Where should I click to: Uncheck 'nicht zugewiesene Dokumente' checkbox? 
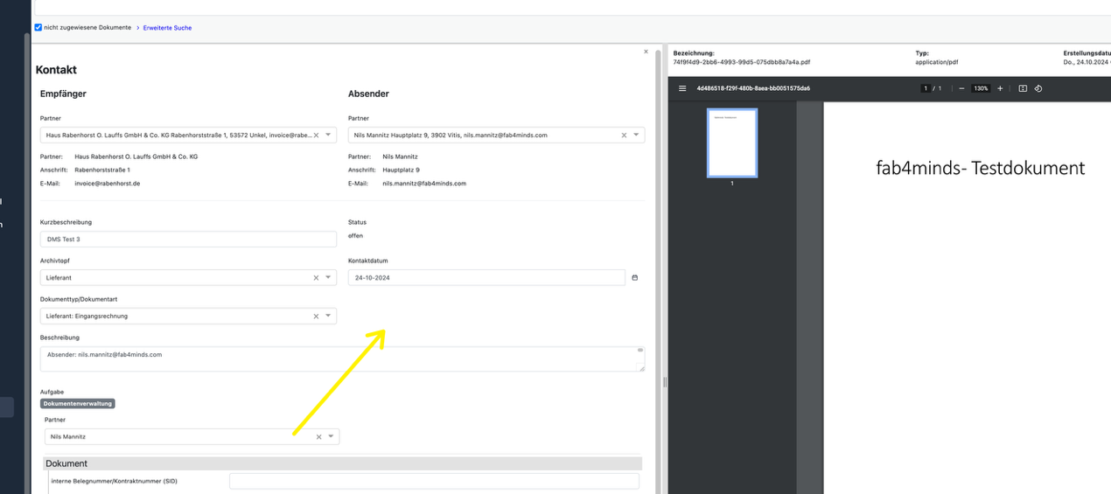click(x=38, y=28)
